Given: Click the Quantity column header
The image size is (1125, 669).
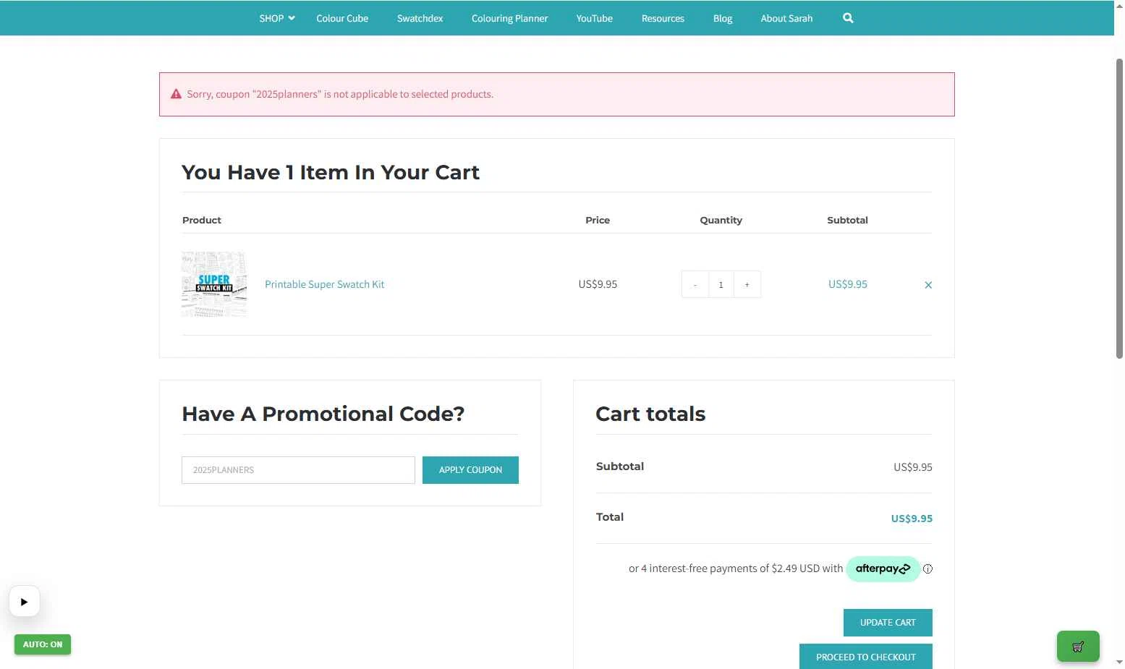Looking at the screenshot, I should [721, 220].
